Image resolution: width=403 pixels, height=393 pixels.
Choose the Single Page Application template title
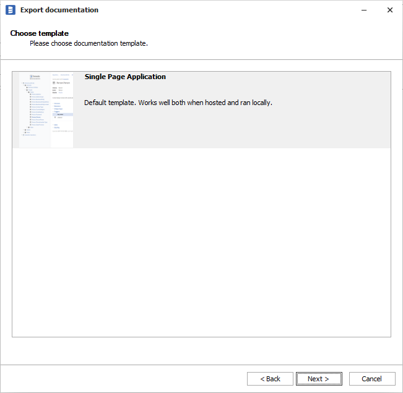click(125, 77)
